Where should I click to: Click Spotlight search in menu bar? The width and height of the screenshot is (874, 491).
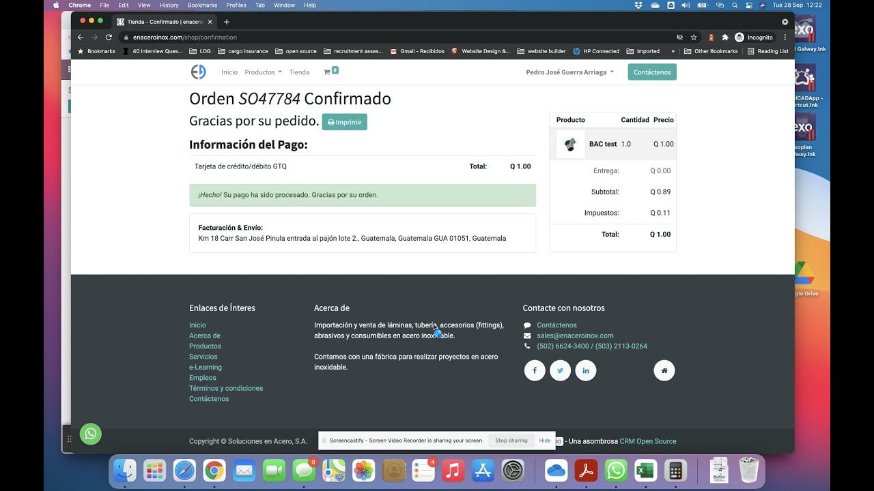735,5
